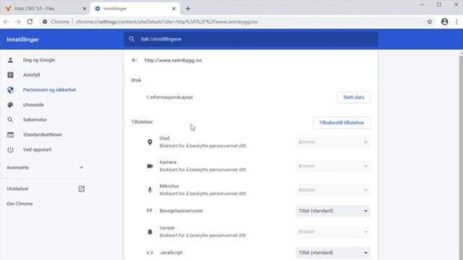463x260 pixels.
Task: Click the Bruk section label
Action: (136, 80)
